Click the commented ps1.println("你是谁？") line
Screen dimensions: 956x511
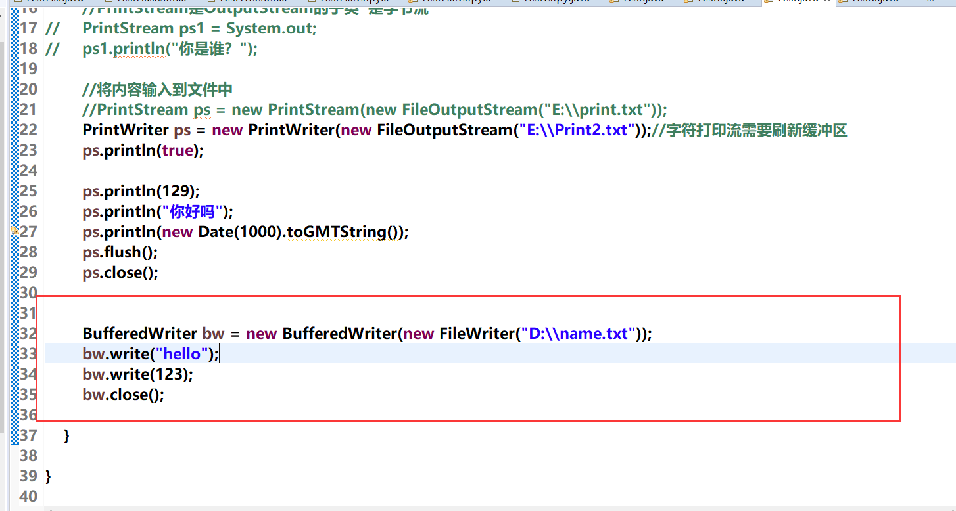[170, 49]
